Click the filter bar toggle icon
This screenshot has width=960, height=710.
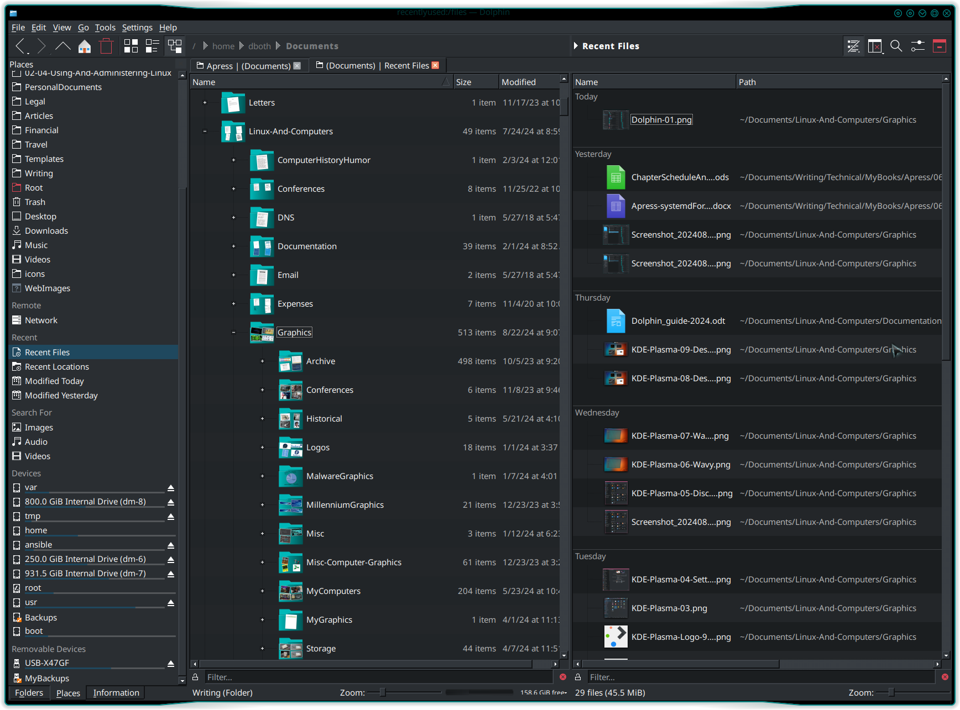pyautogui.click(x=853, y=46)
